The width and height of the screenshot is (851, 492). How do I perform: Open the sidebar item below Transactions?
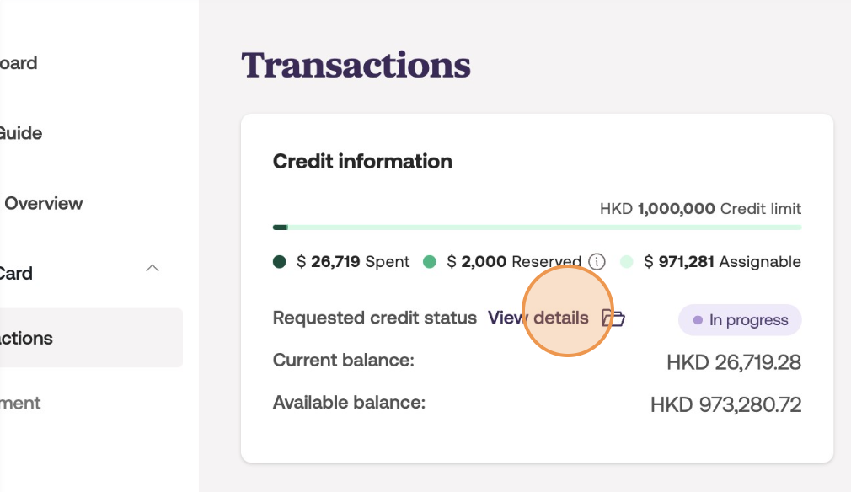tap(21, 403)
